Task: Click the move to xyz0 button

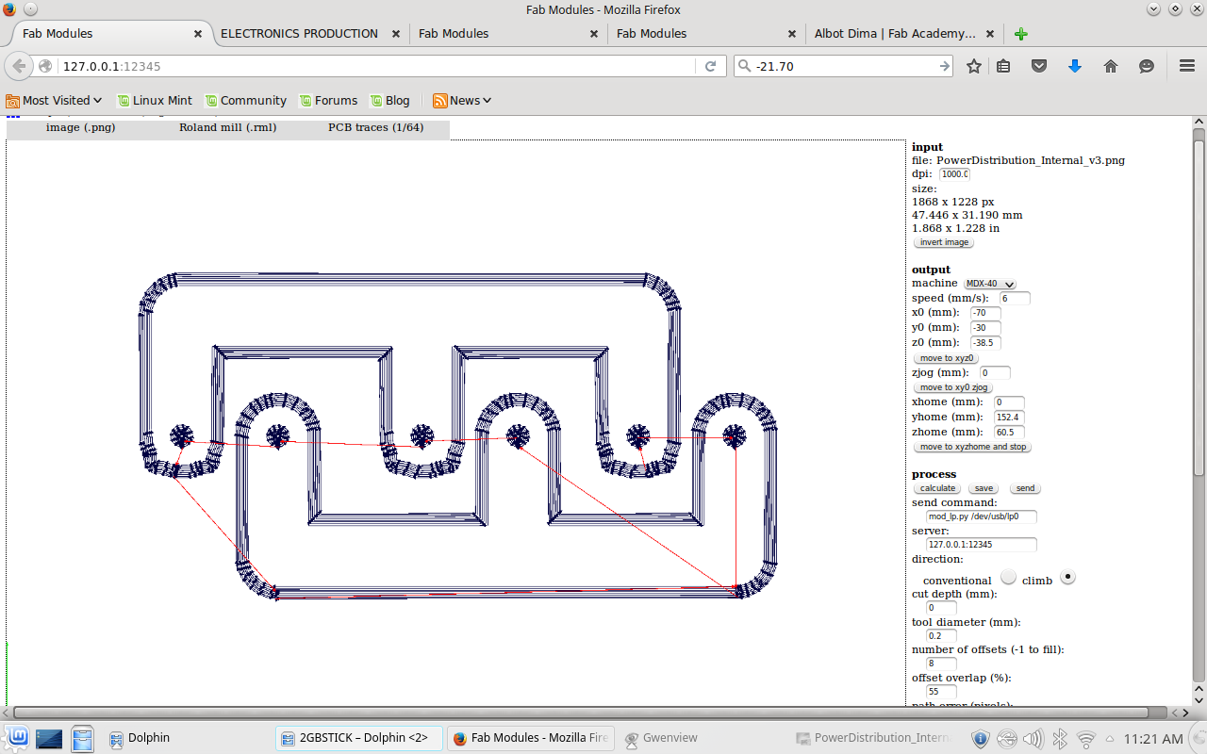Action: pos(946,358)
